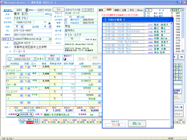Select customer tile 3131 宮地
The image size is (187, 140).
click(x=93, y=121)
